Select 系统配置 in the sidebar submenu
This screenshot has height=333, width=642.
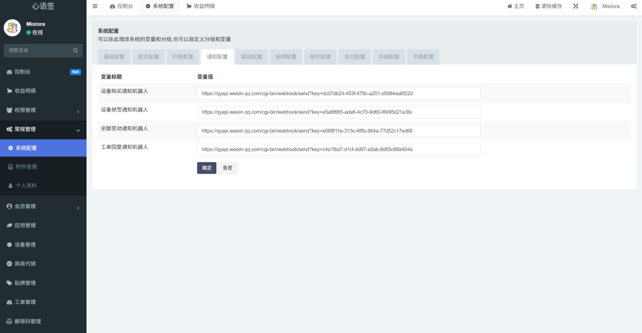click(43, 148)
